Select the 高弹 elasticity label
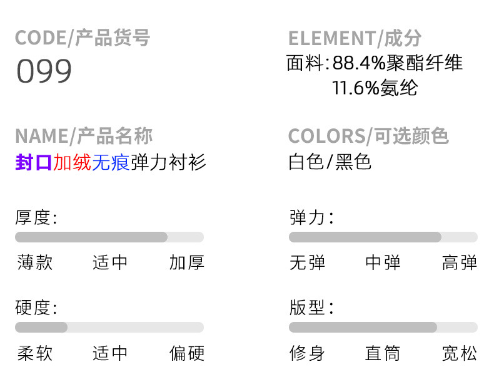 pos(459,262)
